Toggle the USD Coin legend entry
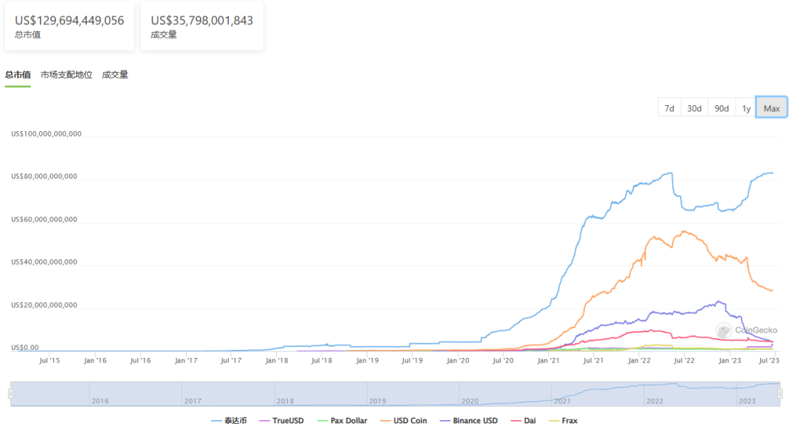The width and height of the screenshot is (800, 438). tap(406, 421)
